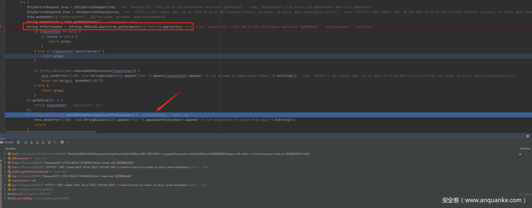The width and height of the screenshot is (532, 208).
Task: Expand the chain variable node
Action: pyautogui.click(x=5, y=154)
